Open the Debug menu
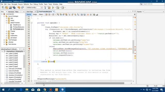The image size is (165, 92). coord(36,4)
